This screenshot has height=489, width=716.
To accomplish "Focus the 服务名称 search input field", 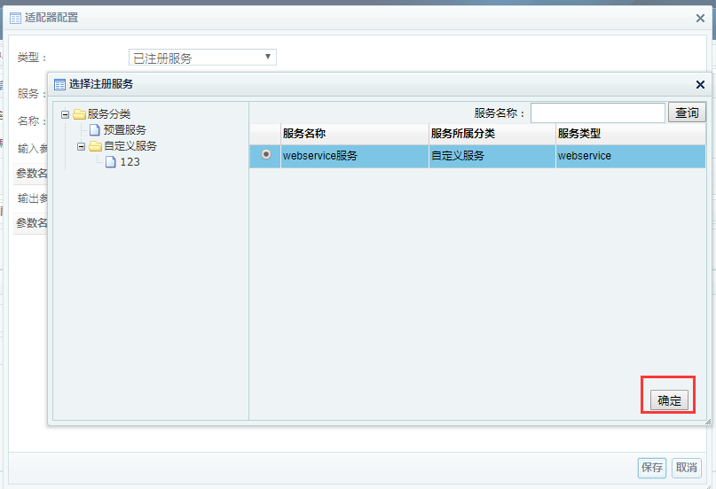I will (x=597, y=113).
